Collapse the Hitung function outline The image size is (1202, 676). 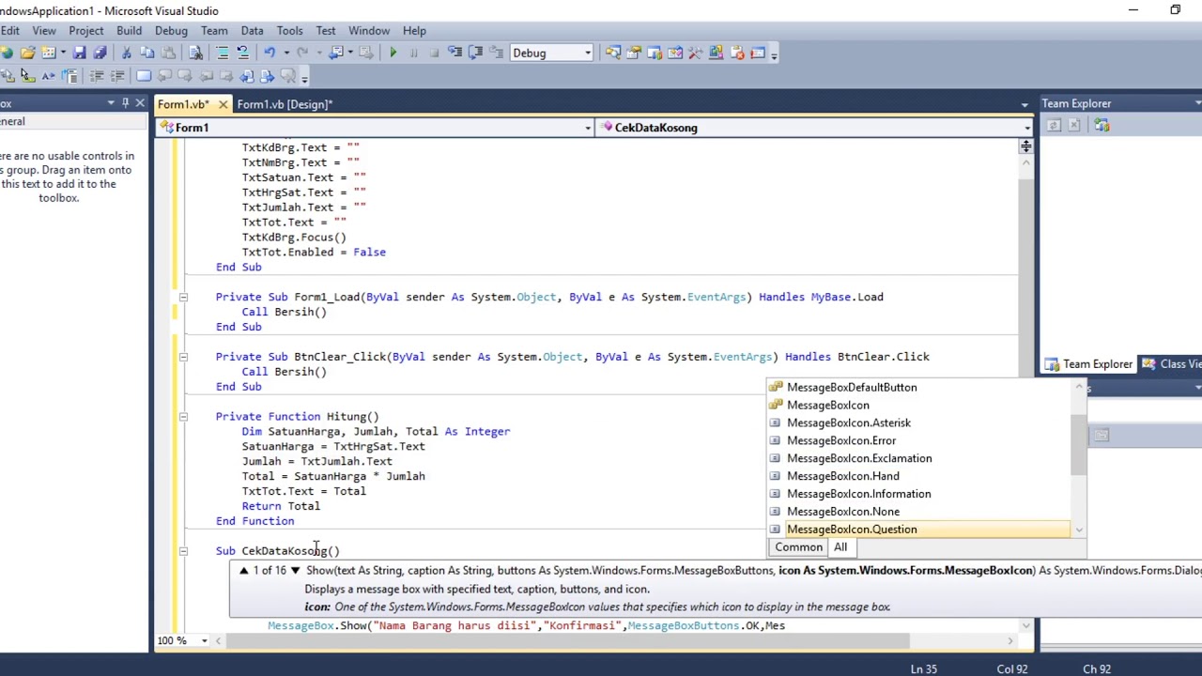click(183, 417)
